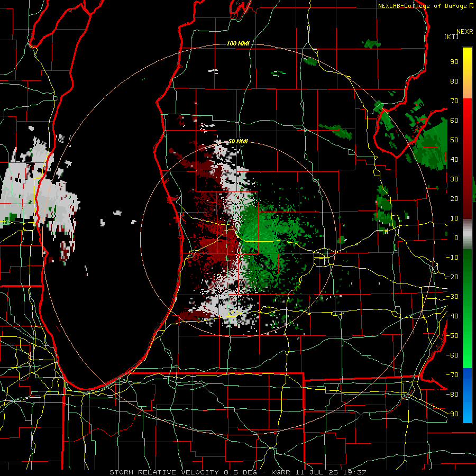
Task: Click the gray zero-velocity segment of the color bar
Action: point(467,234)
